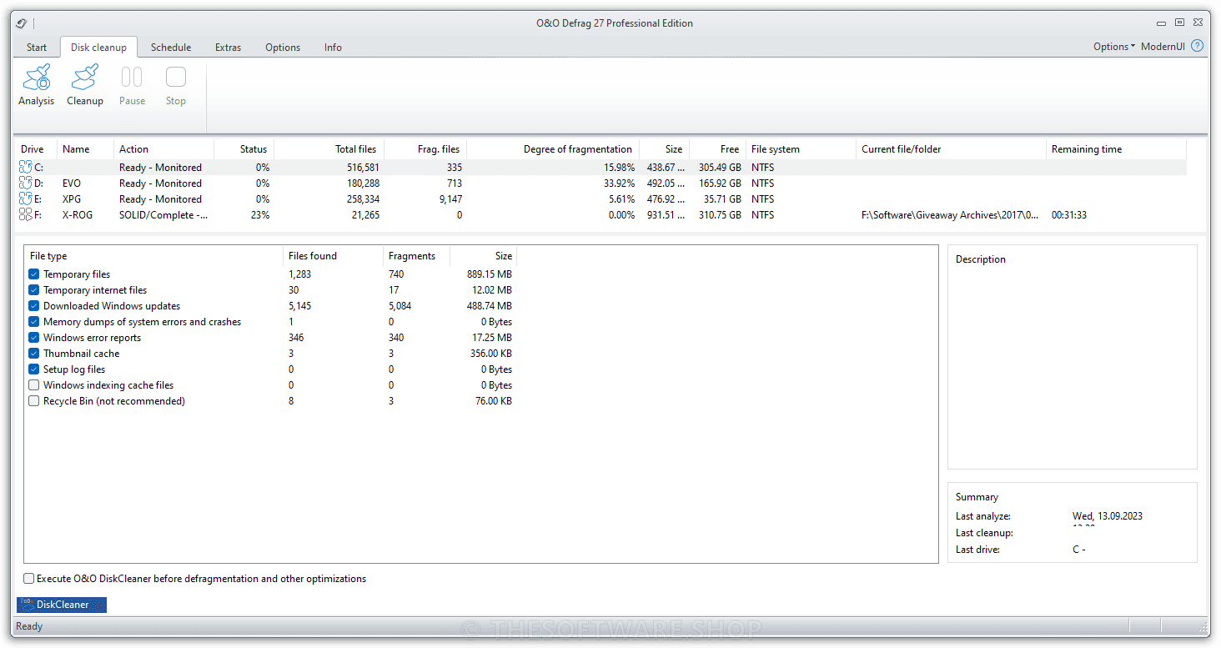1221x648 pixels.
Task: Open the Options ribbon tab
Action: (283, 48)
